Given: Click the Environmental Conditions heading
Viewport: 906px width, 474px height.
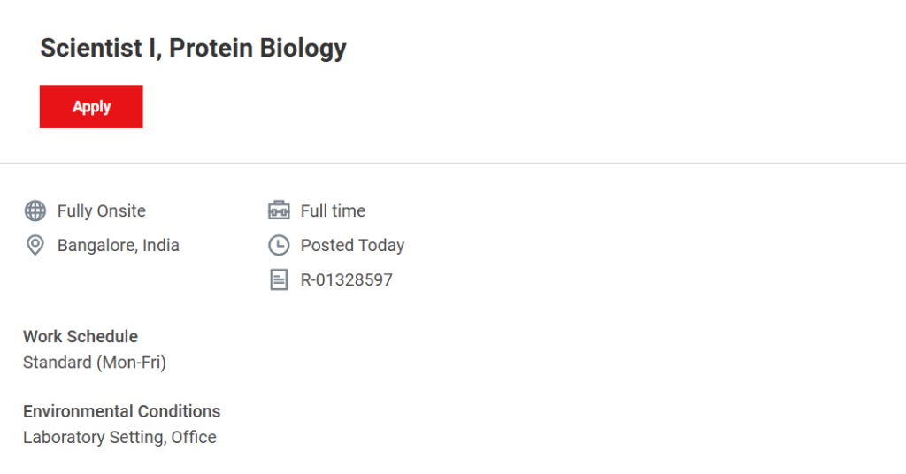Looking at the screenshot, I should coord(121,411).
